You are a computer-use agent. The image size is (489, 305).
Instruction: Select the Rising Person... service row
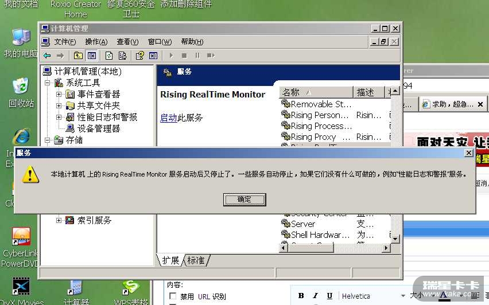click(320, 115)
